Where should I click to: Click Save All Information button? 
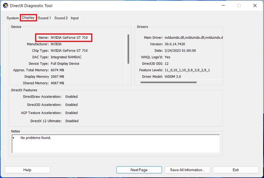tap(187, 170)
